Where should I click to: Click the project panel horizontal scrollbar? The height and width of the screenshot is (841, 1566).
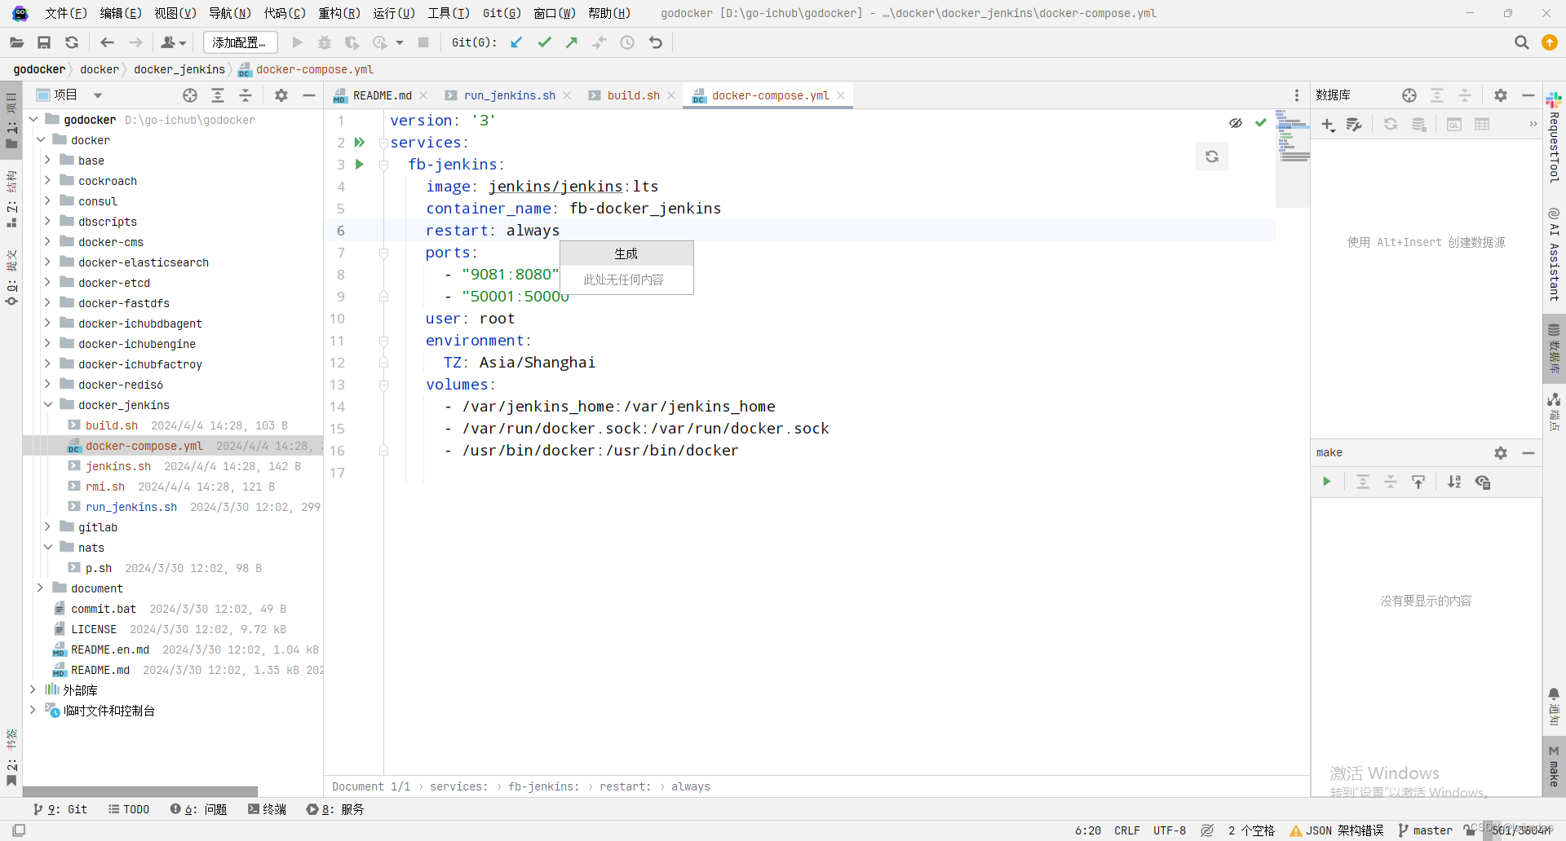click(139, 791)
